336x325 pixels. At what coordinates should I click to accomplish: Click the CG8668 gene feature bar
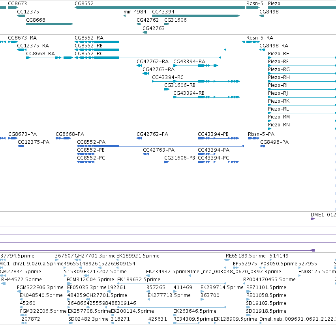tap(49, 24)
